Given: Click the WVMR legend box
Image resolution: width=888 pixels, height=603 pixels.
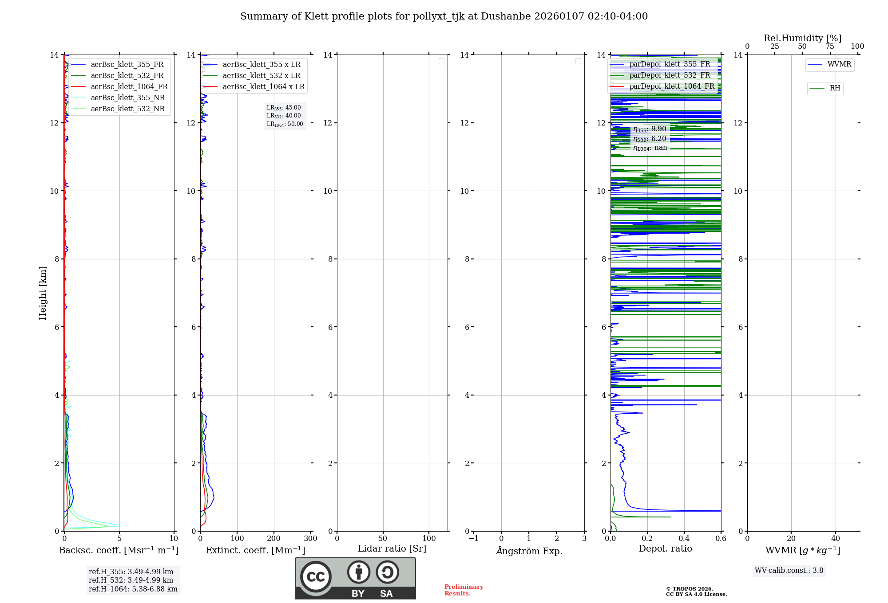Looking at the screenshot, I should 829,65.
